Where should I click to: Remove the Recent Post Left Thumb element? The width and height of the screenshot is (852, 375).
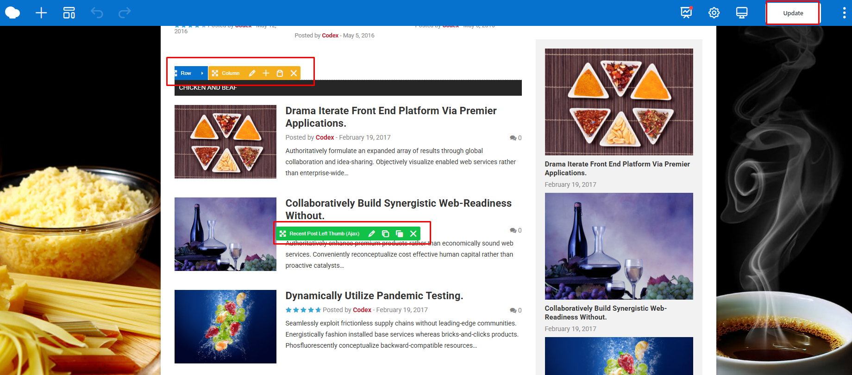click(413, 234)
